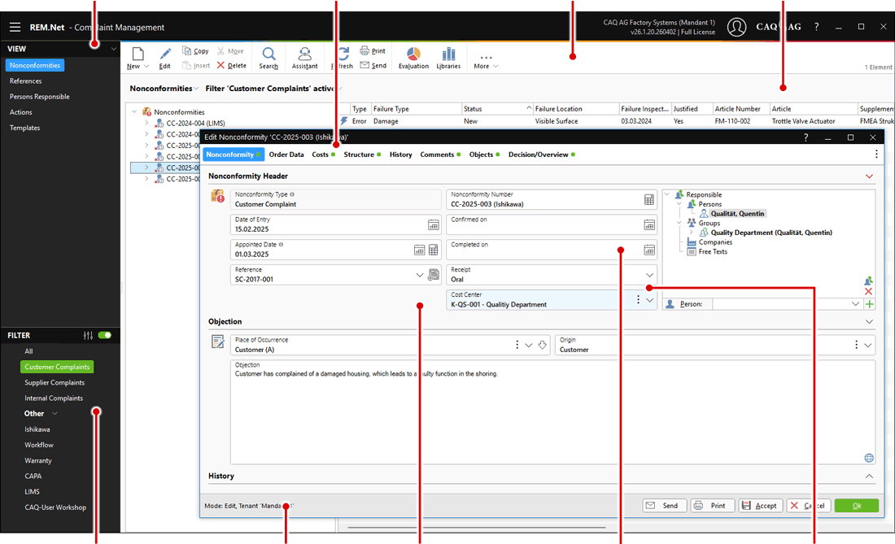Expand the dialog's History section

pyautogui.click(x=869, y=477)
